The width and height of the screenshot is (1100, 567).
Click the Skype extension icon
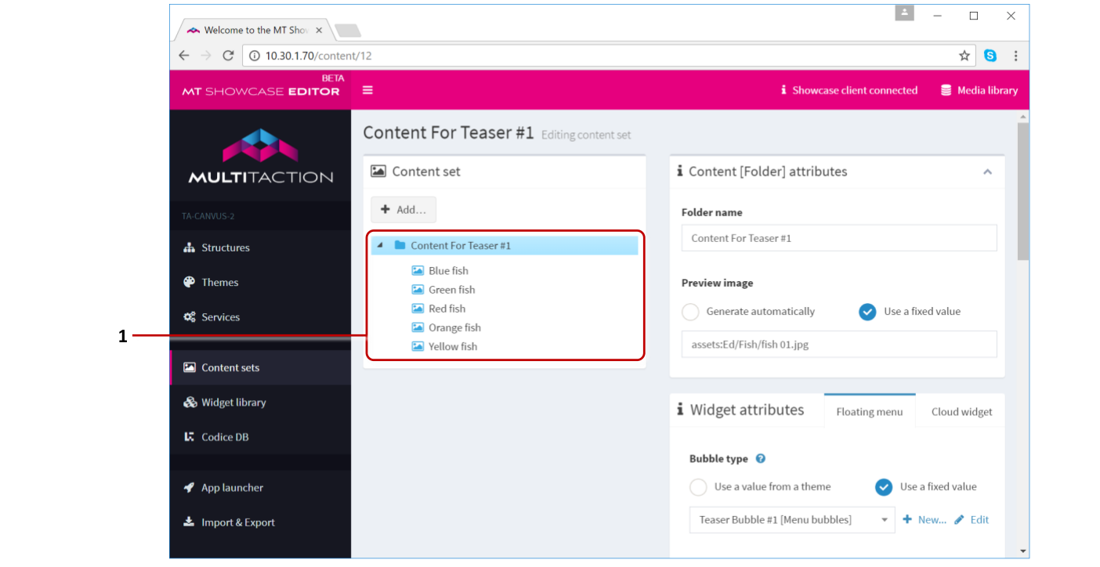[990, 56]
